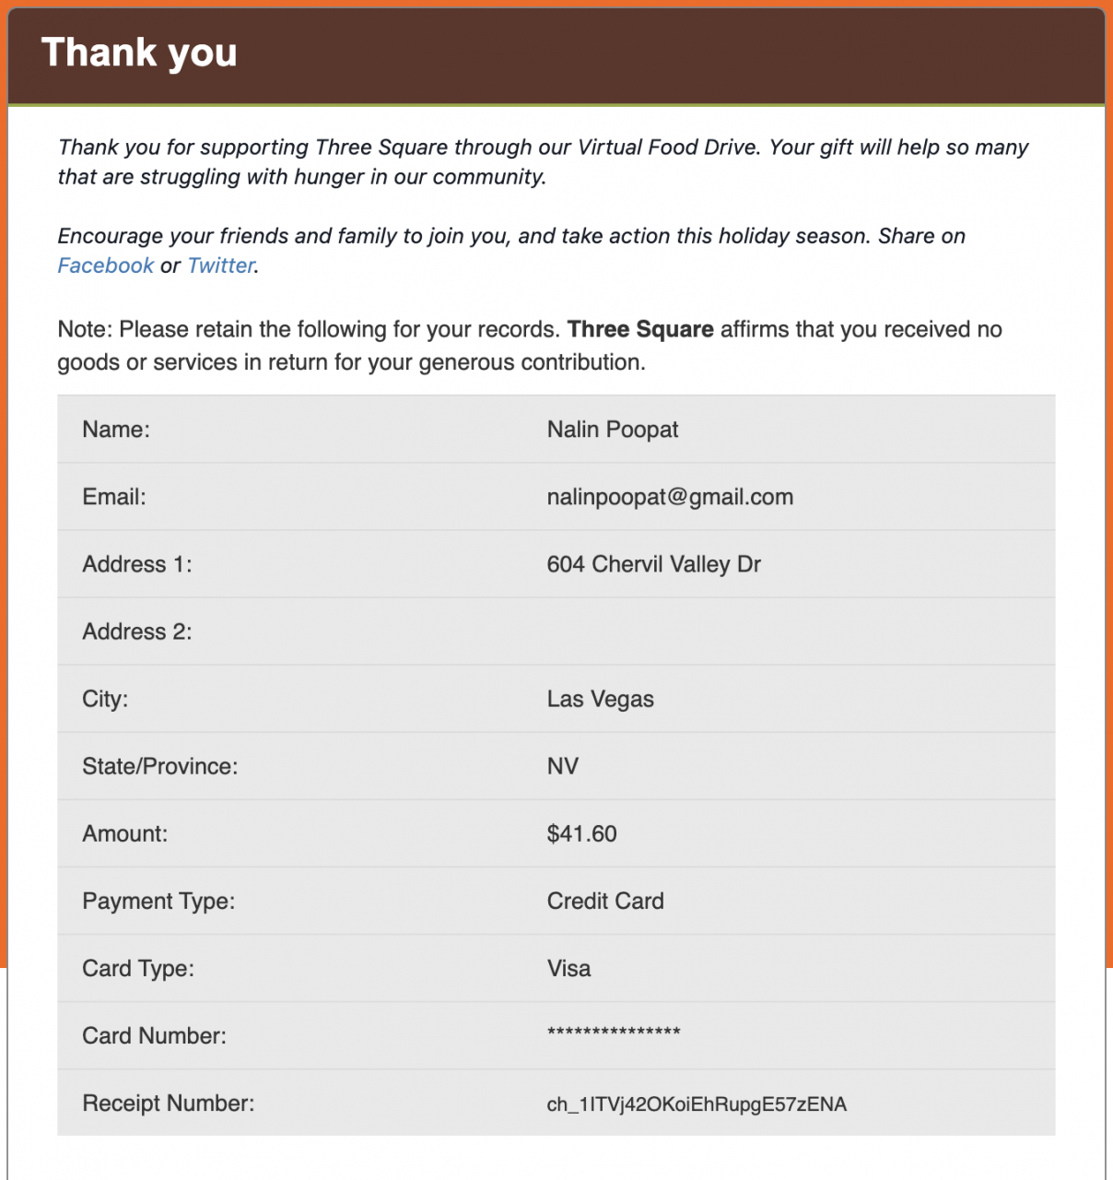This screenshot has width=1113, height=1180.
Task: Click the 'NV' state value
Action: (x=563, y=766)
